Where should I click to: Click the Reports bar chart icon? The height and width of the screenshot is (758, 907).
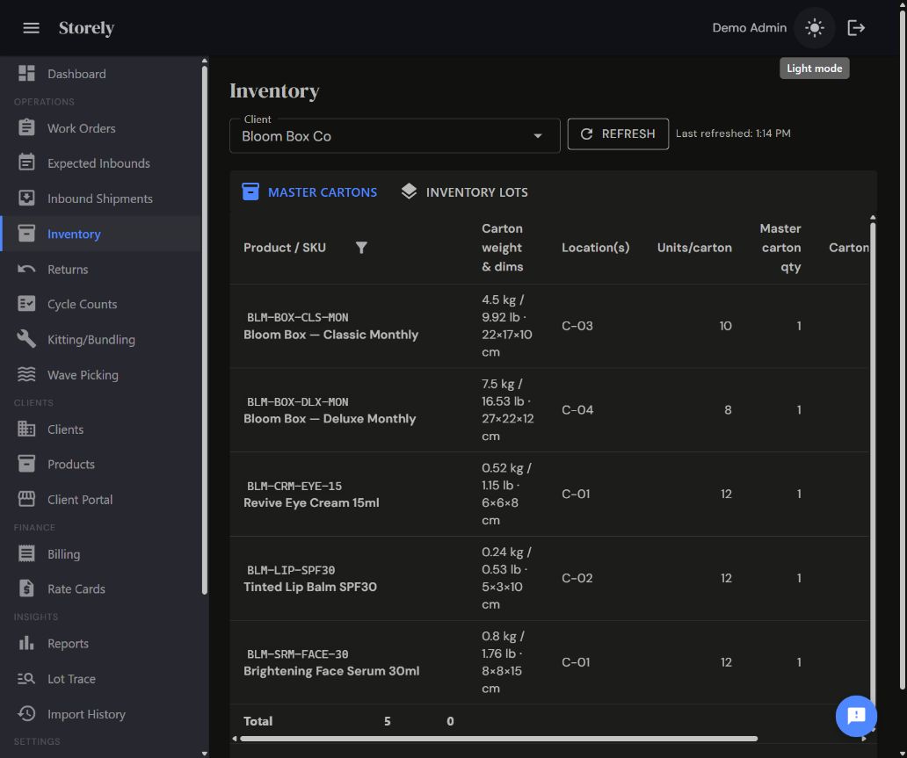click(x=26, y=643)
